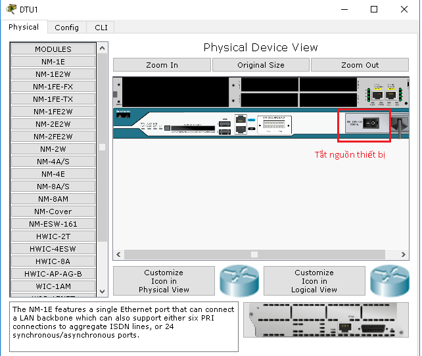Pick the NM-4E module
The width and height of the screenshot is (422, 356).
[x=53, y=174]
